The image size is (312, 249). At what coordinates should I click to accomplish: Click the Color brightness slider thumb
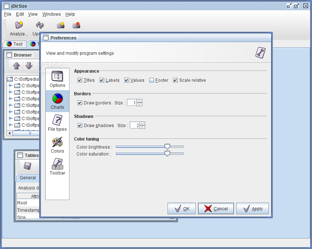coord(168,146)
